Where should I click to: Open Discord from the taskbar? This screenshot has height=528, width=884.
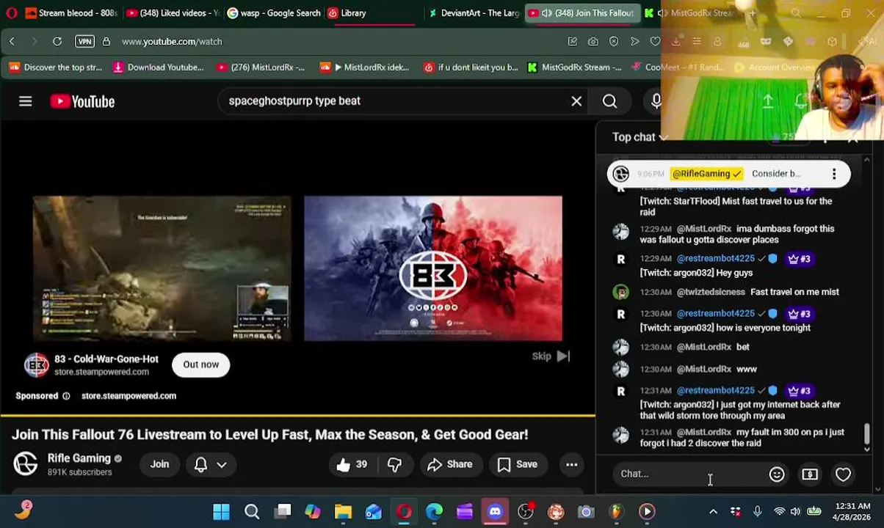[x=495, y=512]
